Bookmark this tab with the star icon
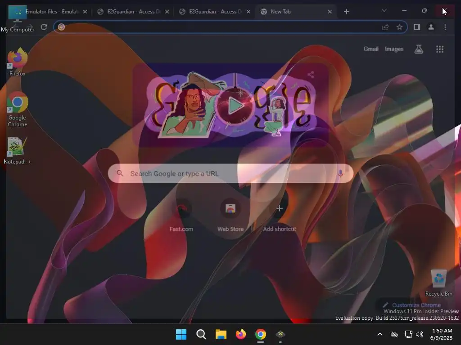The height and width of the screenshot is (345, 461). pos(399,27)
